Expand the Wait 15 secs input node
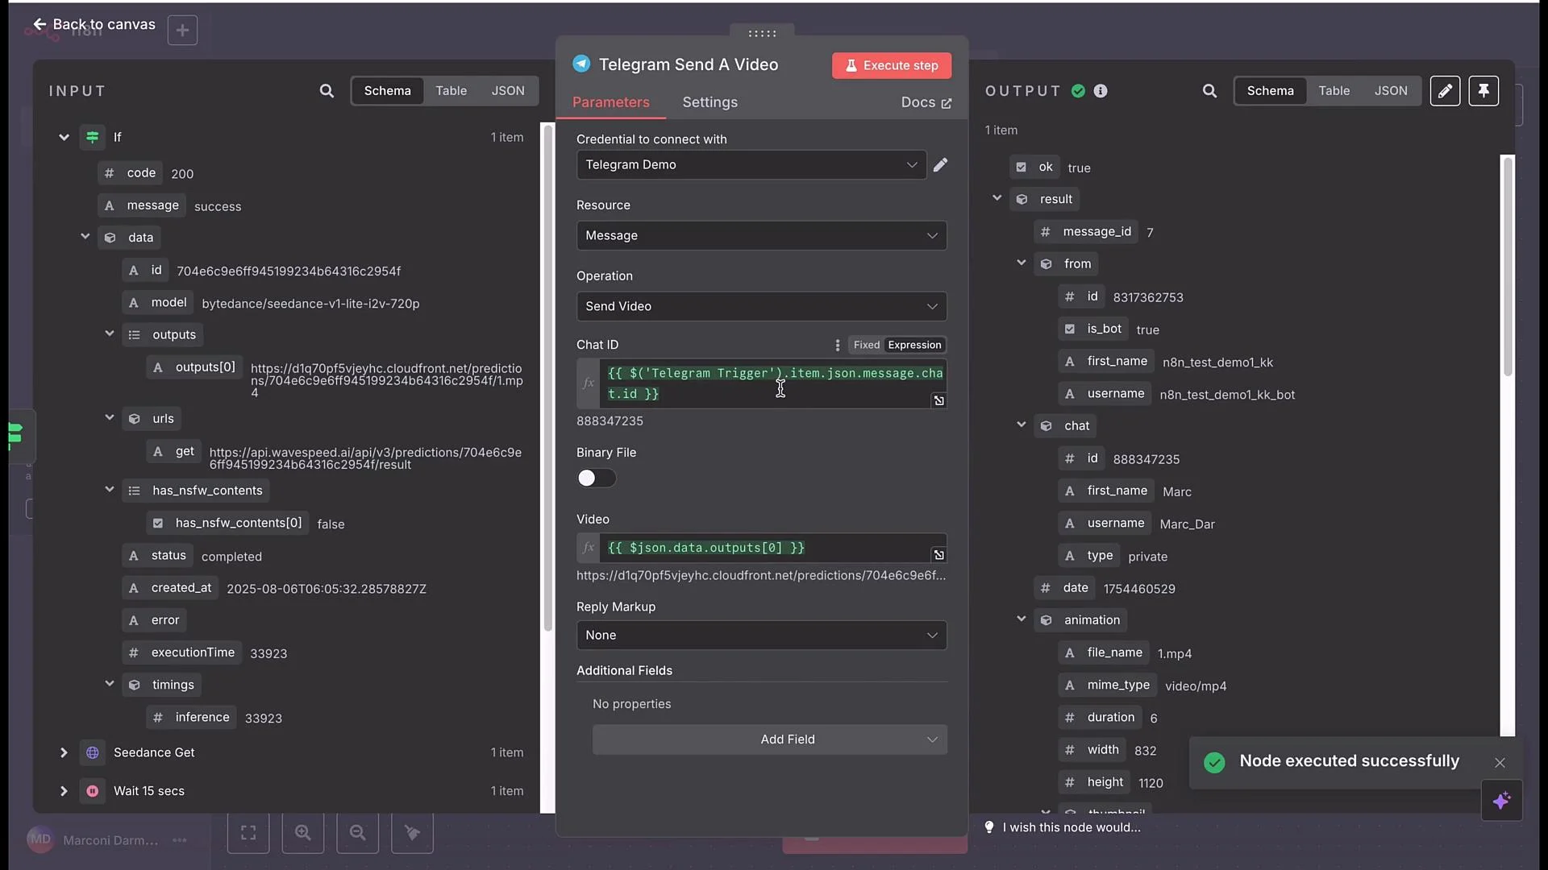Viewport: 1548px width, 870px height. pyautogui.click(x=64, y=791)
